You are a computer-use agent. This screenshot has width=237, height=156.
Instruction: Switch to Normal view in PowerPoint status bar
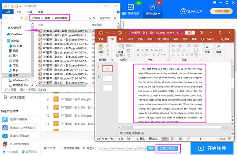(x=165, y=139)
